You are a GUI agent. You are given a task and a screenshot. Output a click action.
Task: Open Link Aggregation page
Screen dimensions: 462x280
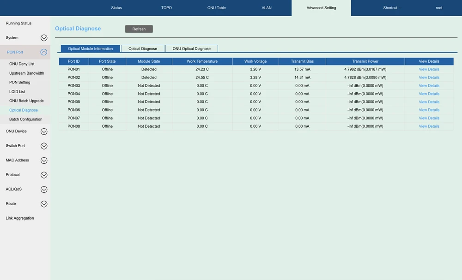pos(20,218)
